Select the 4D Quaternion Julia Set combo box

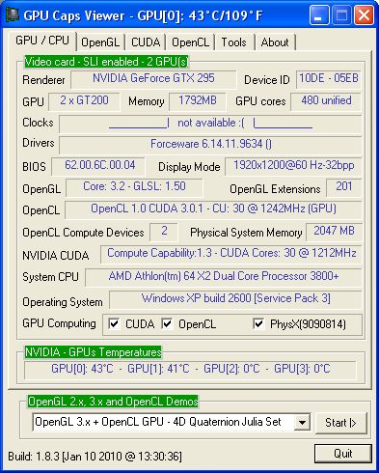coord(171,422)
